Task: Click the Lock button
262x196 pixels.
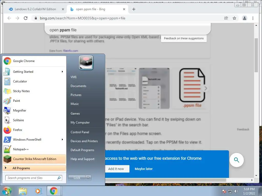Action: tap(77, 178)
